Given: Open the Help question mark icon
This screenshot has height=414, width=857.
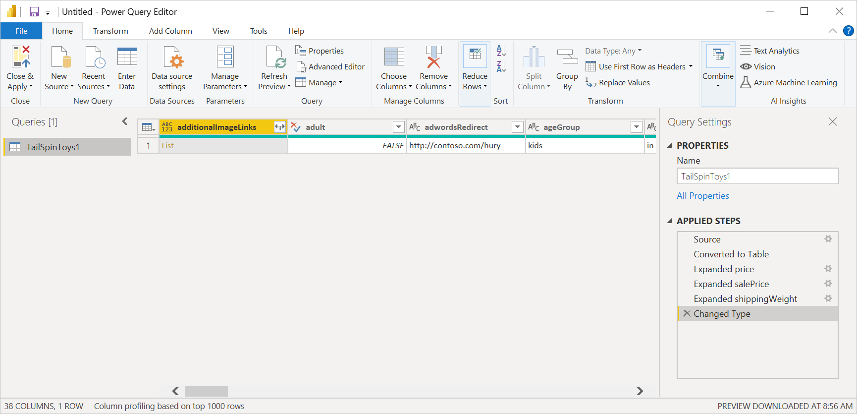Looking at the screenshot, I should coord(848,31).
